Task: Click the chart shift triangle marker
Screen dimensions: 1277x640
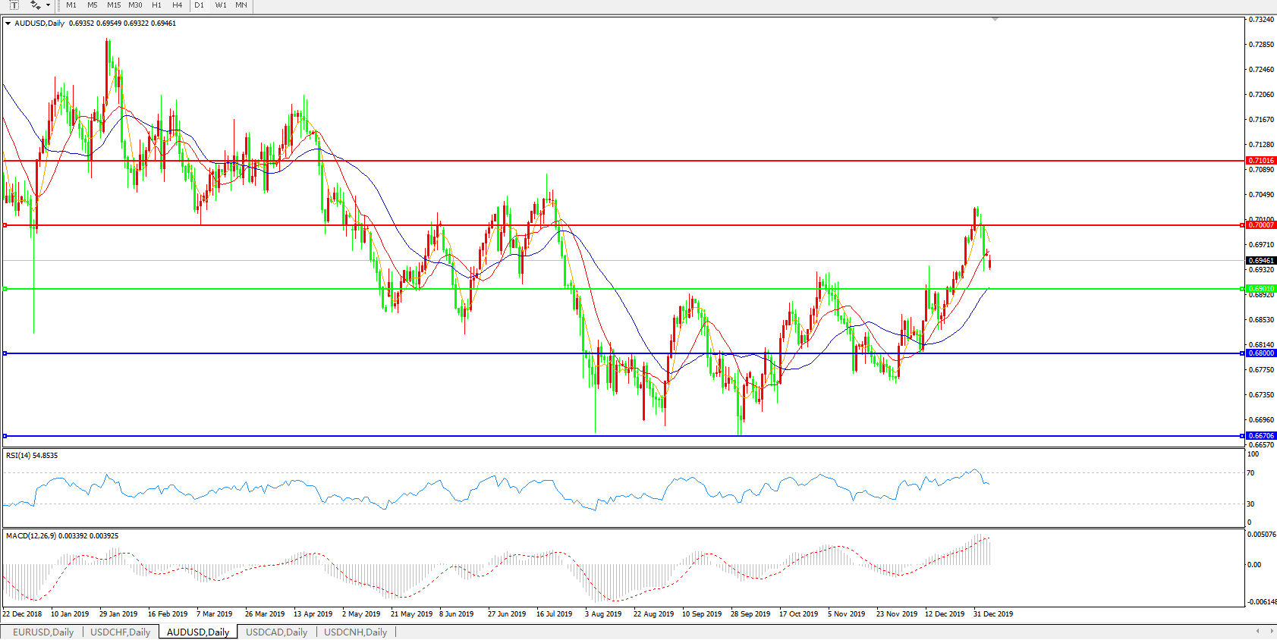Action: [x=995, y=19]
